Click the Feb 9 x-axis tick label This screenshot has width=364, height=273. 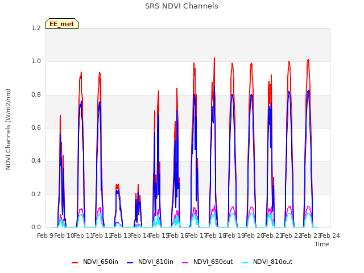tap(45, 235)
